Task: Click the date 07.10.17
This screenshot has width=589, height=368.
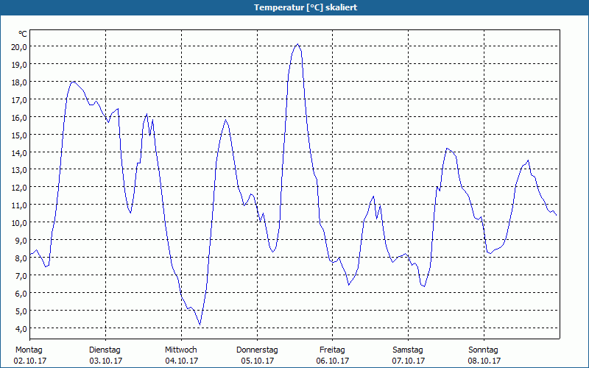Action: [x=409, y=361]
